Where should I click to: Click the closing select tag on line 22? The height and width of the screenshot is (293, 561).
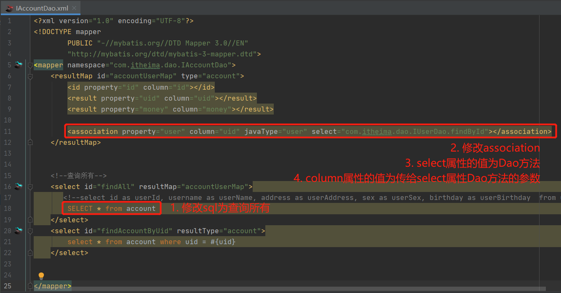click(69, 253)
